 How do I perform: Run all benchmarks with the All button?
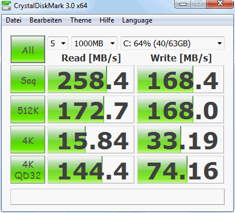[x=28, y=49]
